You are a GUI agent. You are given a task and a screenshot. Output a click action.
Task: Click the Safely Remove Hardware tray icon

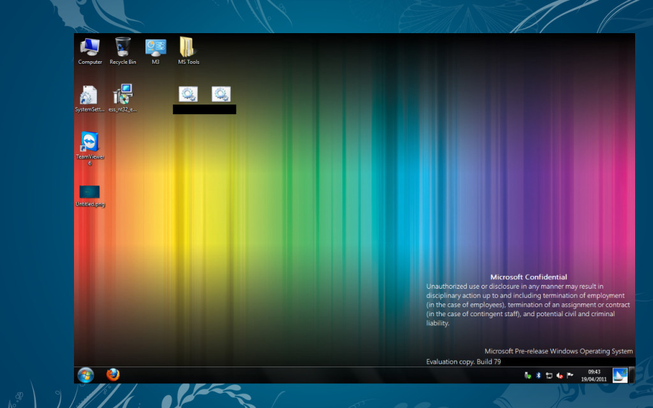527,375
